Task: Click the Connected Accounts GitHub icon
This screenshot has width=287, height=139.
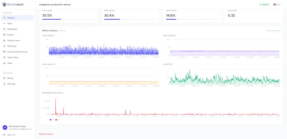Action: click(x=4, y=51)
